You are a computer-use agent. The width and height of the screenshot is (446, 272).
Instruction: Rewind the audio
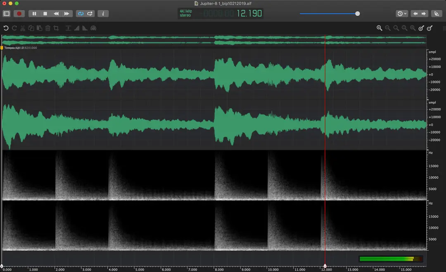[56, 14]
